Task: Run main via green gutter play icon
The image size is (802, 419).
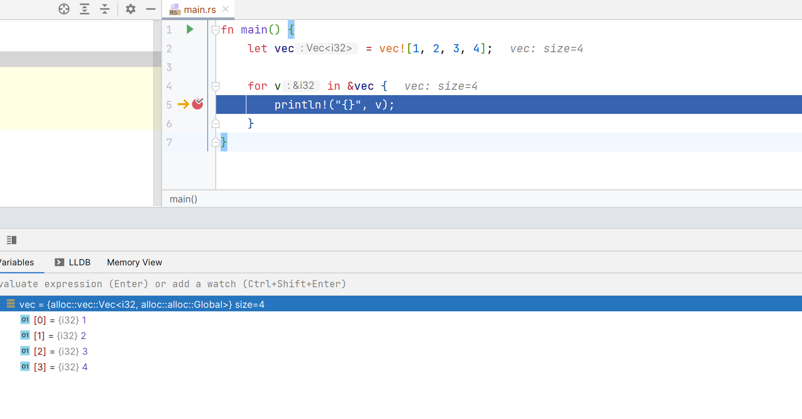Action: point(190,29)
